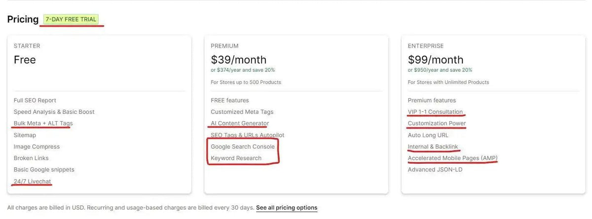This screenshot has height=219, width=592.
Task: Select Customization Power feature text
Action: 437,124
